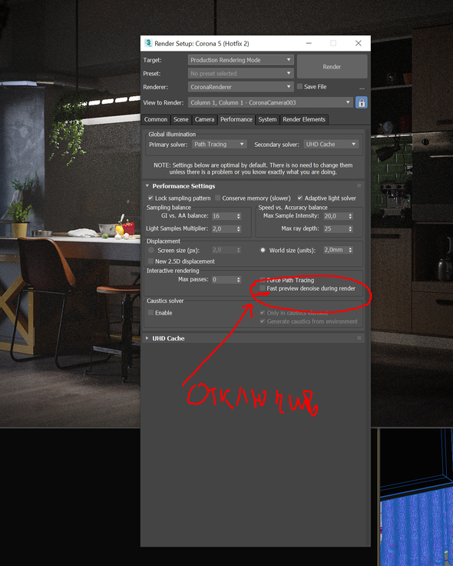Click the Performance Settings rollout corner grip
Image resolution: width=453 pixels, height=566 pixels.
(x=359, y=185)
